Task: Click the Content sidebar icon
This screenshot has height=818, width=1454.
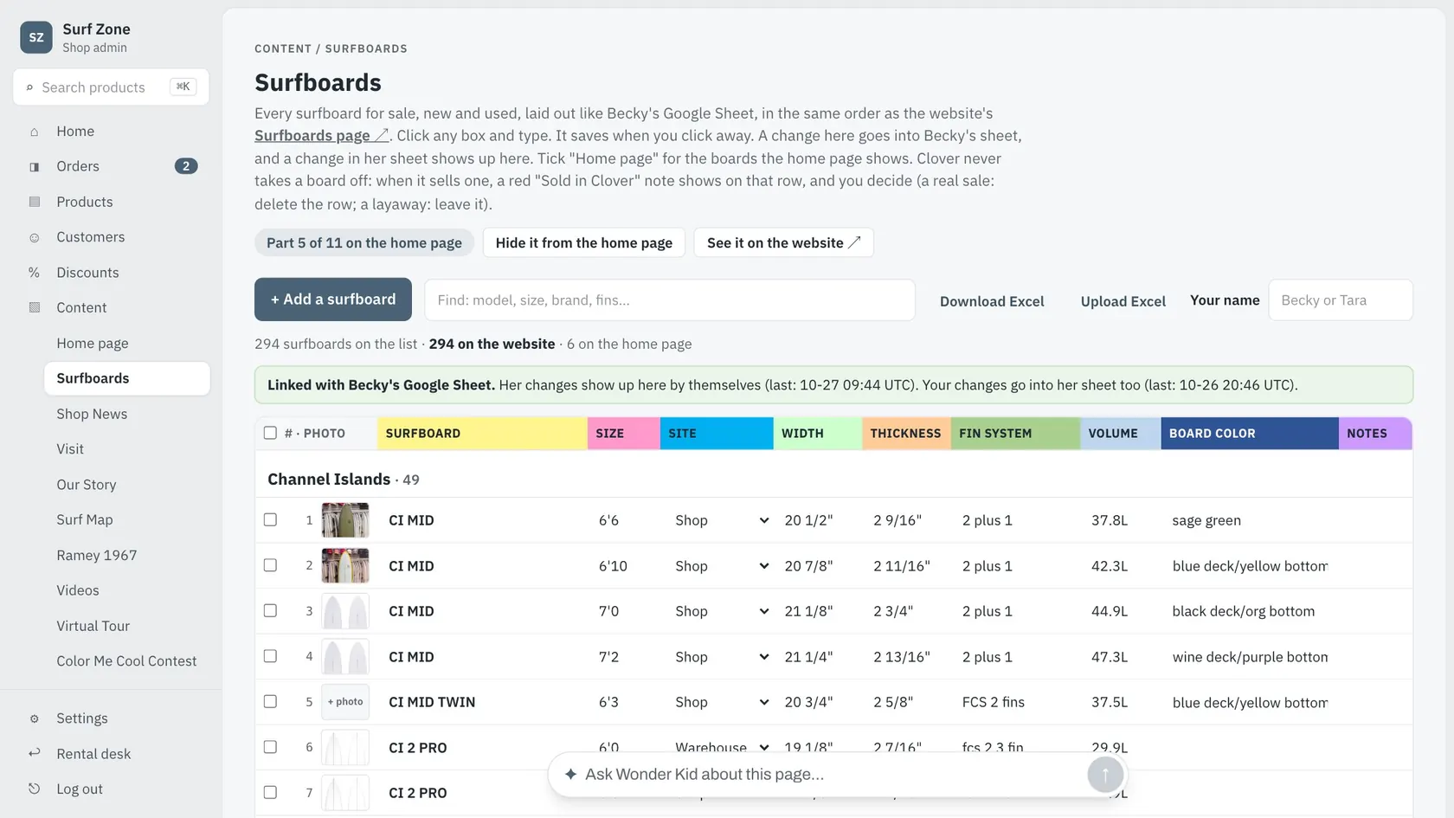Action: click(35, 307)
